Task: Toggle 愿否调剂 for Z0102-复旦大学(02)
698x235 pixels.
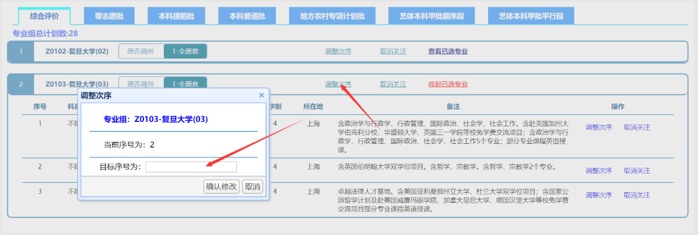Action: coord(141,52)
